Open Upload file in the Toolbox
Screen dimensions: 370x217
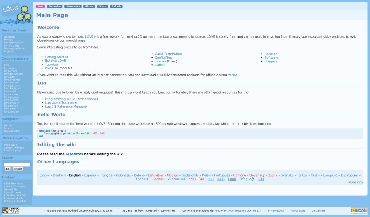(x=11, y=189)
